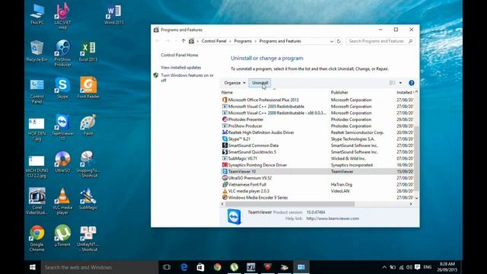Select Realtek High Definition Audio Driver row
This screenshot has width=487, height=274.
click(317, 132)
